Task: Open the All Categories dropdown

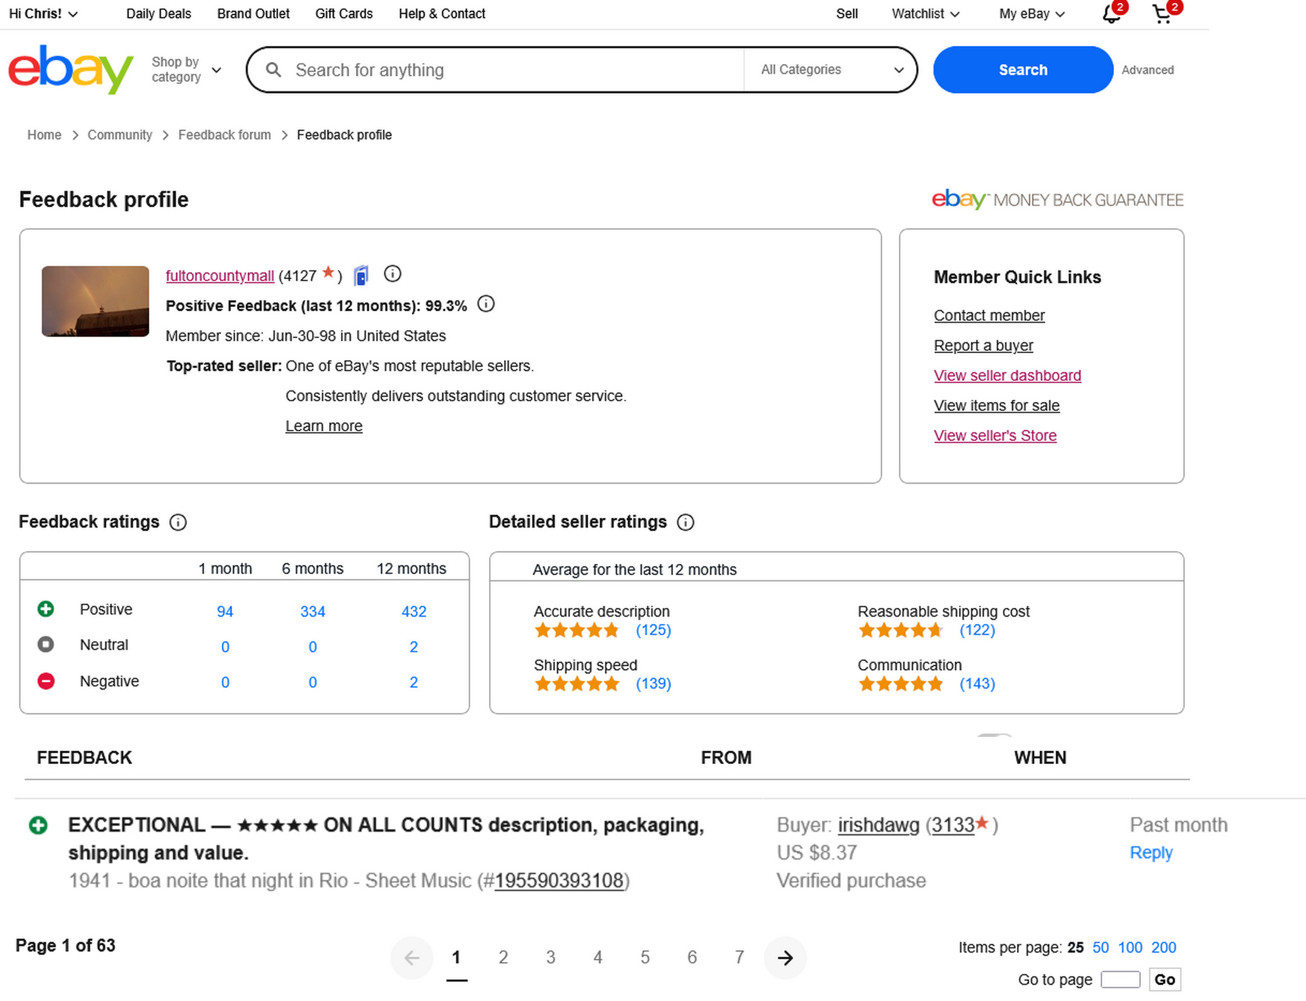Action: click(831, 70)
